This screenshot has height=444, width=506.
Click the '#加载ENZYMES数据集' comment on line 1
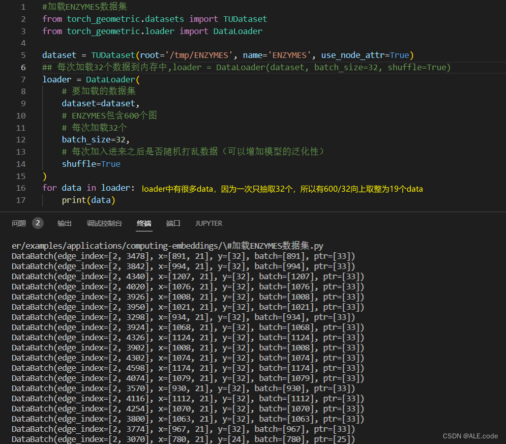point(84,7)
